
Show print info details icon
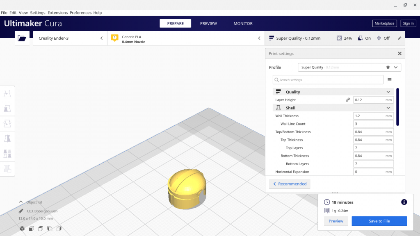[x=404, y=202]
